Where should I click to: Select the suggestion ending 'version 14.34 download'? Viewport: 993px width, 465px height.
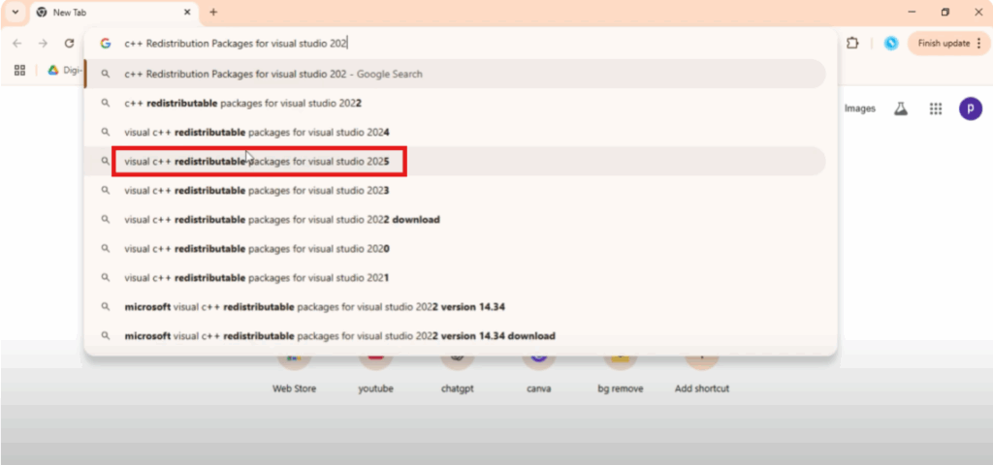tap(456, 336)
